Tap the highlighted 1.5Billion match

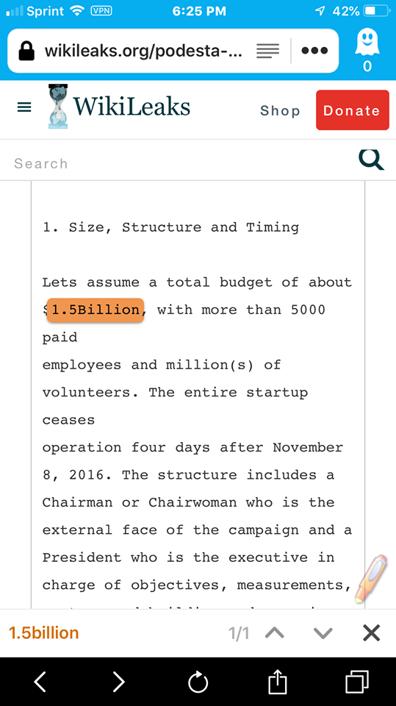[96, 310]
